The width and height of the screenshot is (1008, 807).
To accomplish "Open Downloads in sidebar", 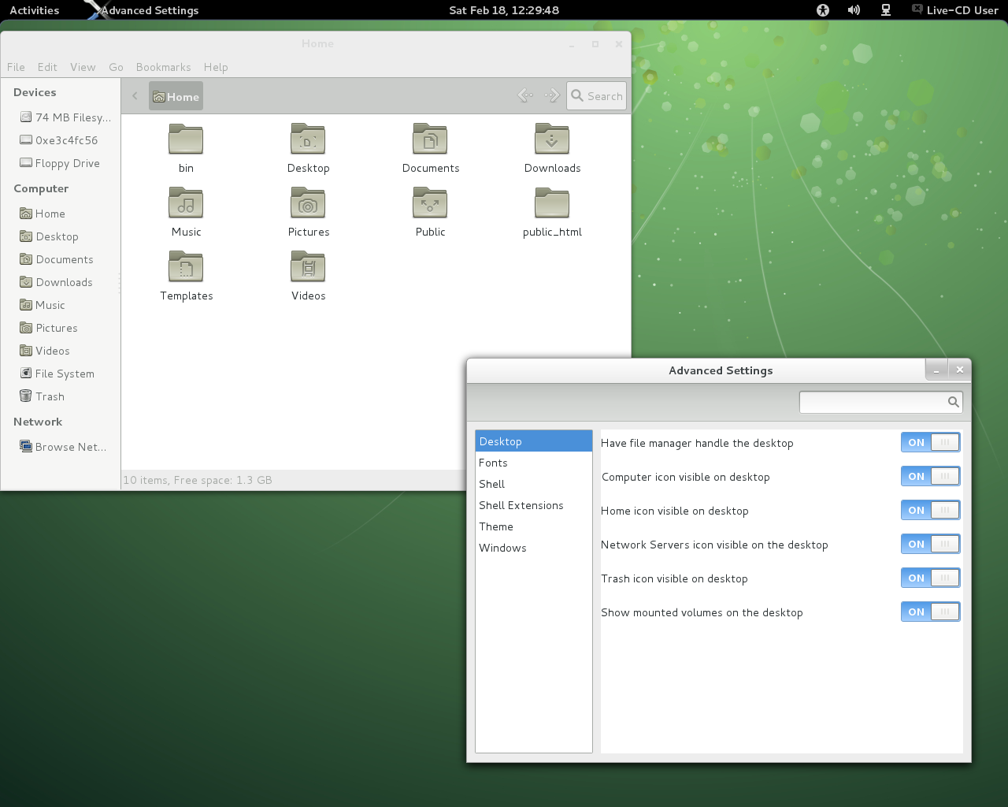I will point(56,282).
